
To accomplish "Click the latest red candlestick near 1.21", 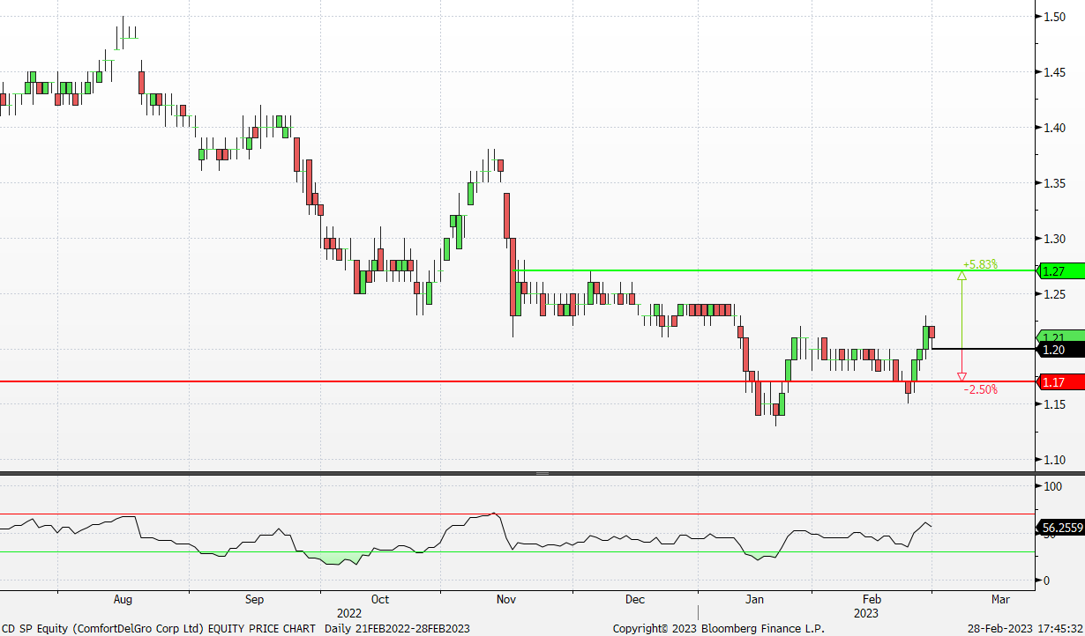I will point(932,332).
